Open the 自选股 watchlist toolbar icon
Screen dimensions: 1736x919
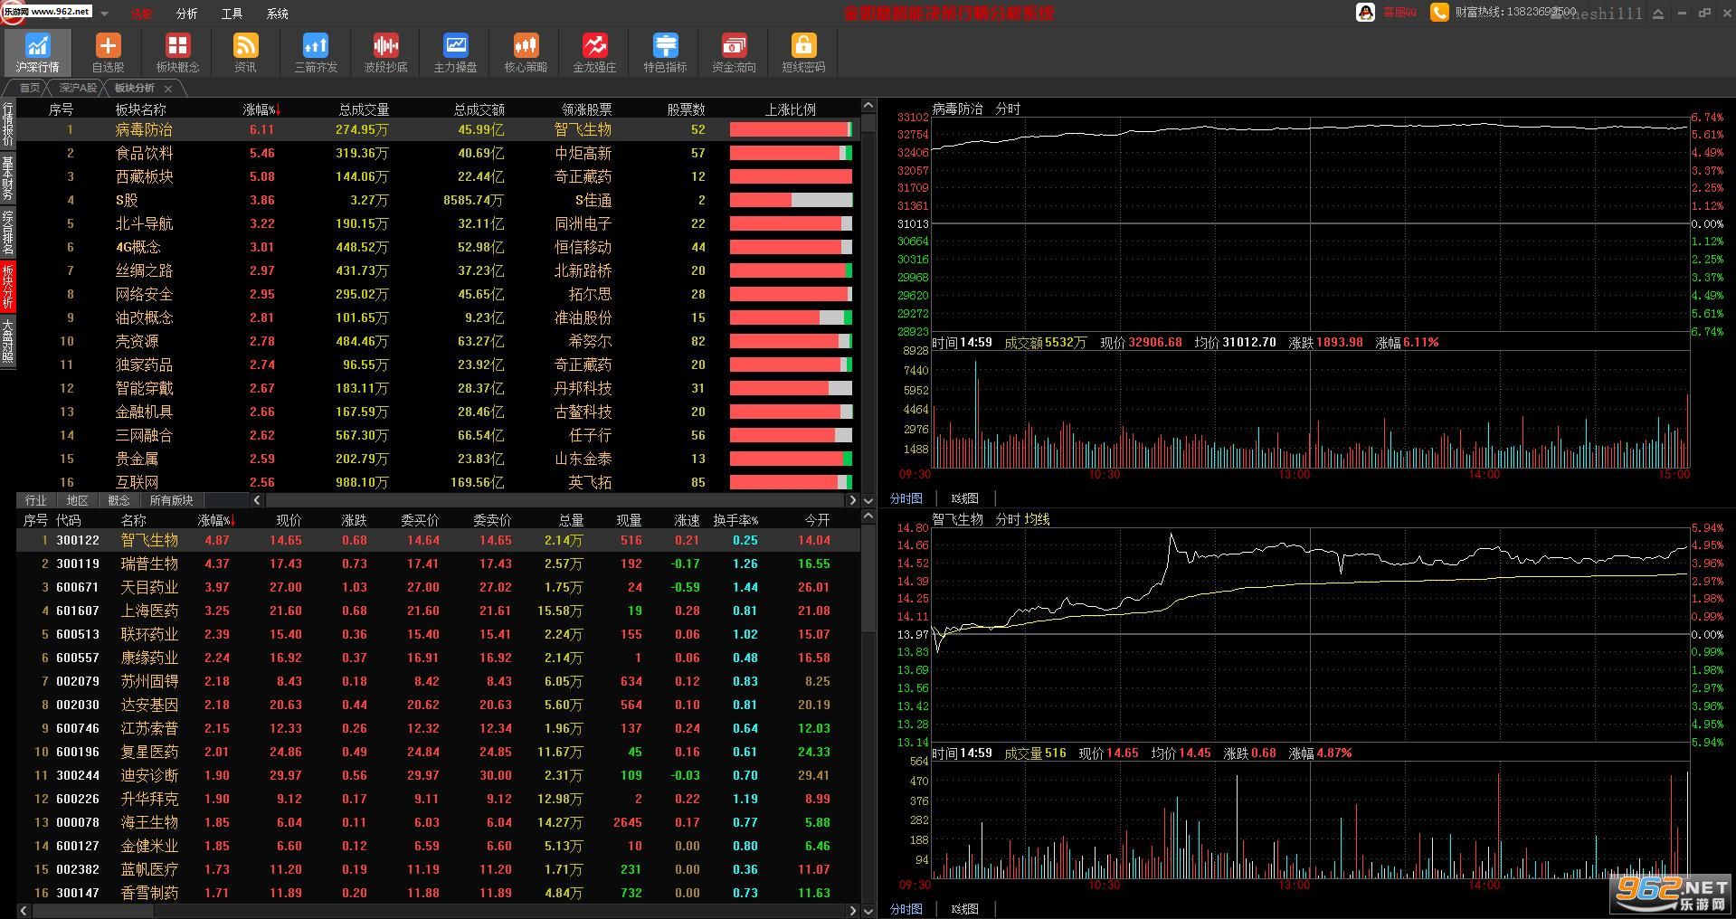pos(108,52)
